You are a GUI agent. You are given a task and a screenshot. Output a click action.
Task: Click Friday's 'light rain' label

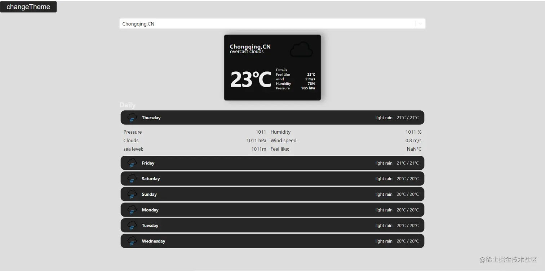[384, 163]
